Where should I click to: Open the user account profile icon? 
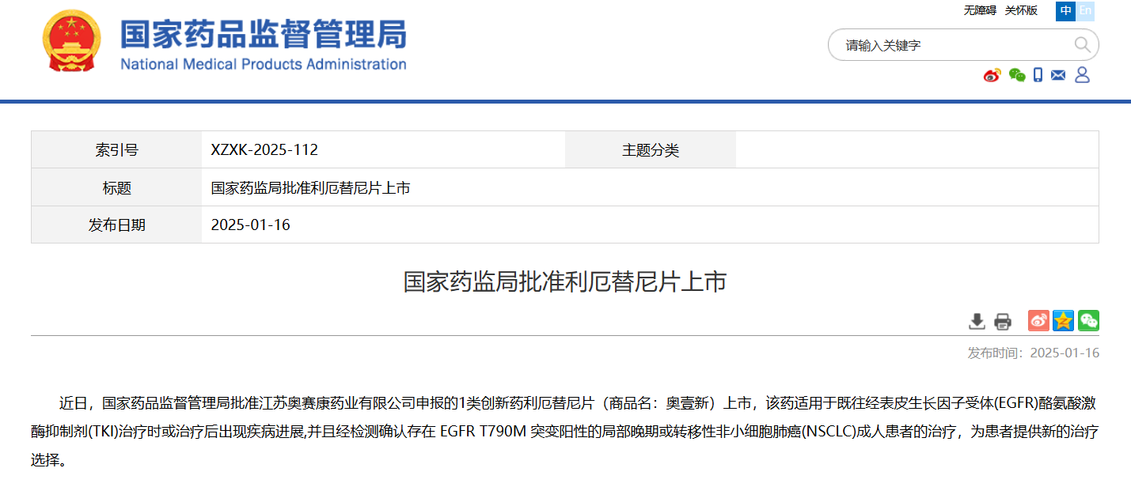coord(1082,75)
